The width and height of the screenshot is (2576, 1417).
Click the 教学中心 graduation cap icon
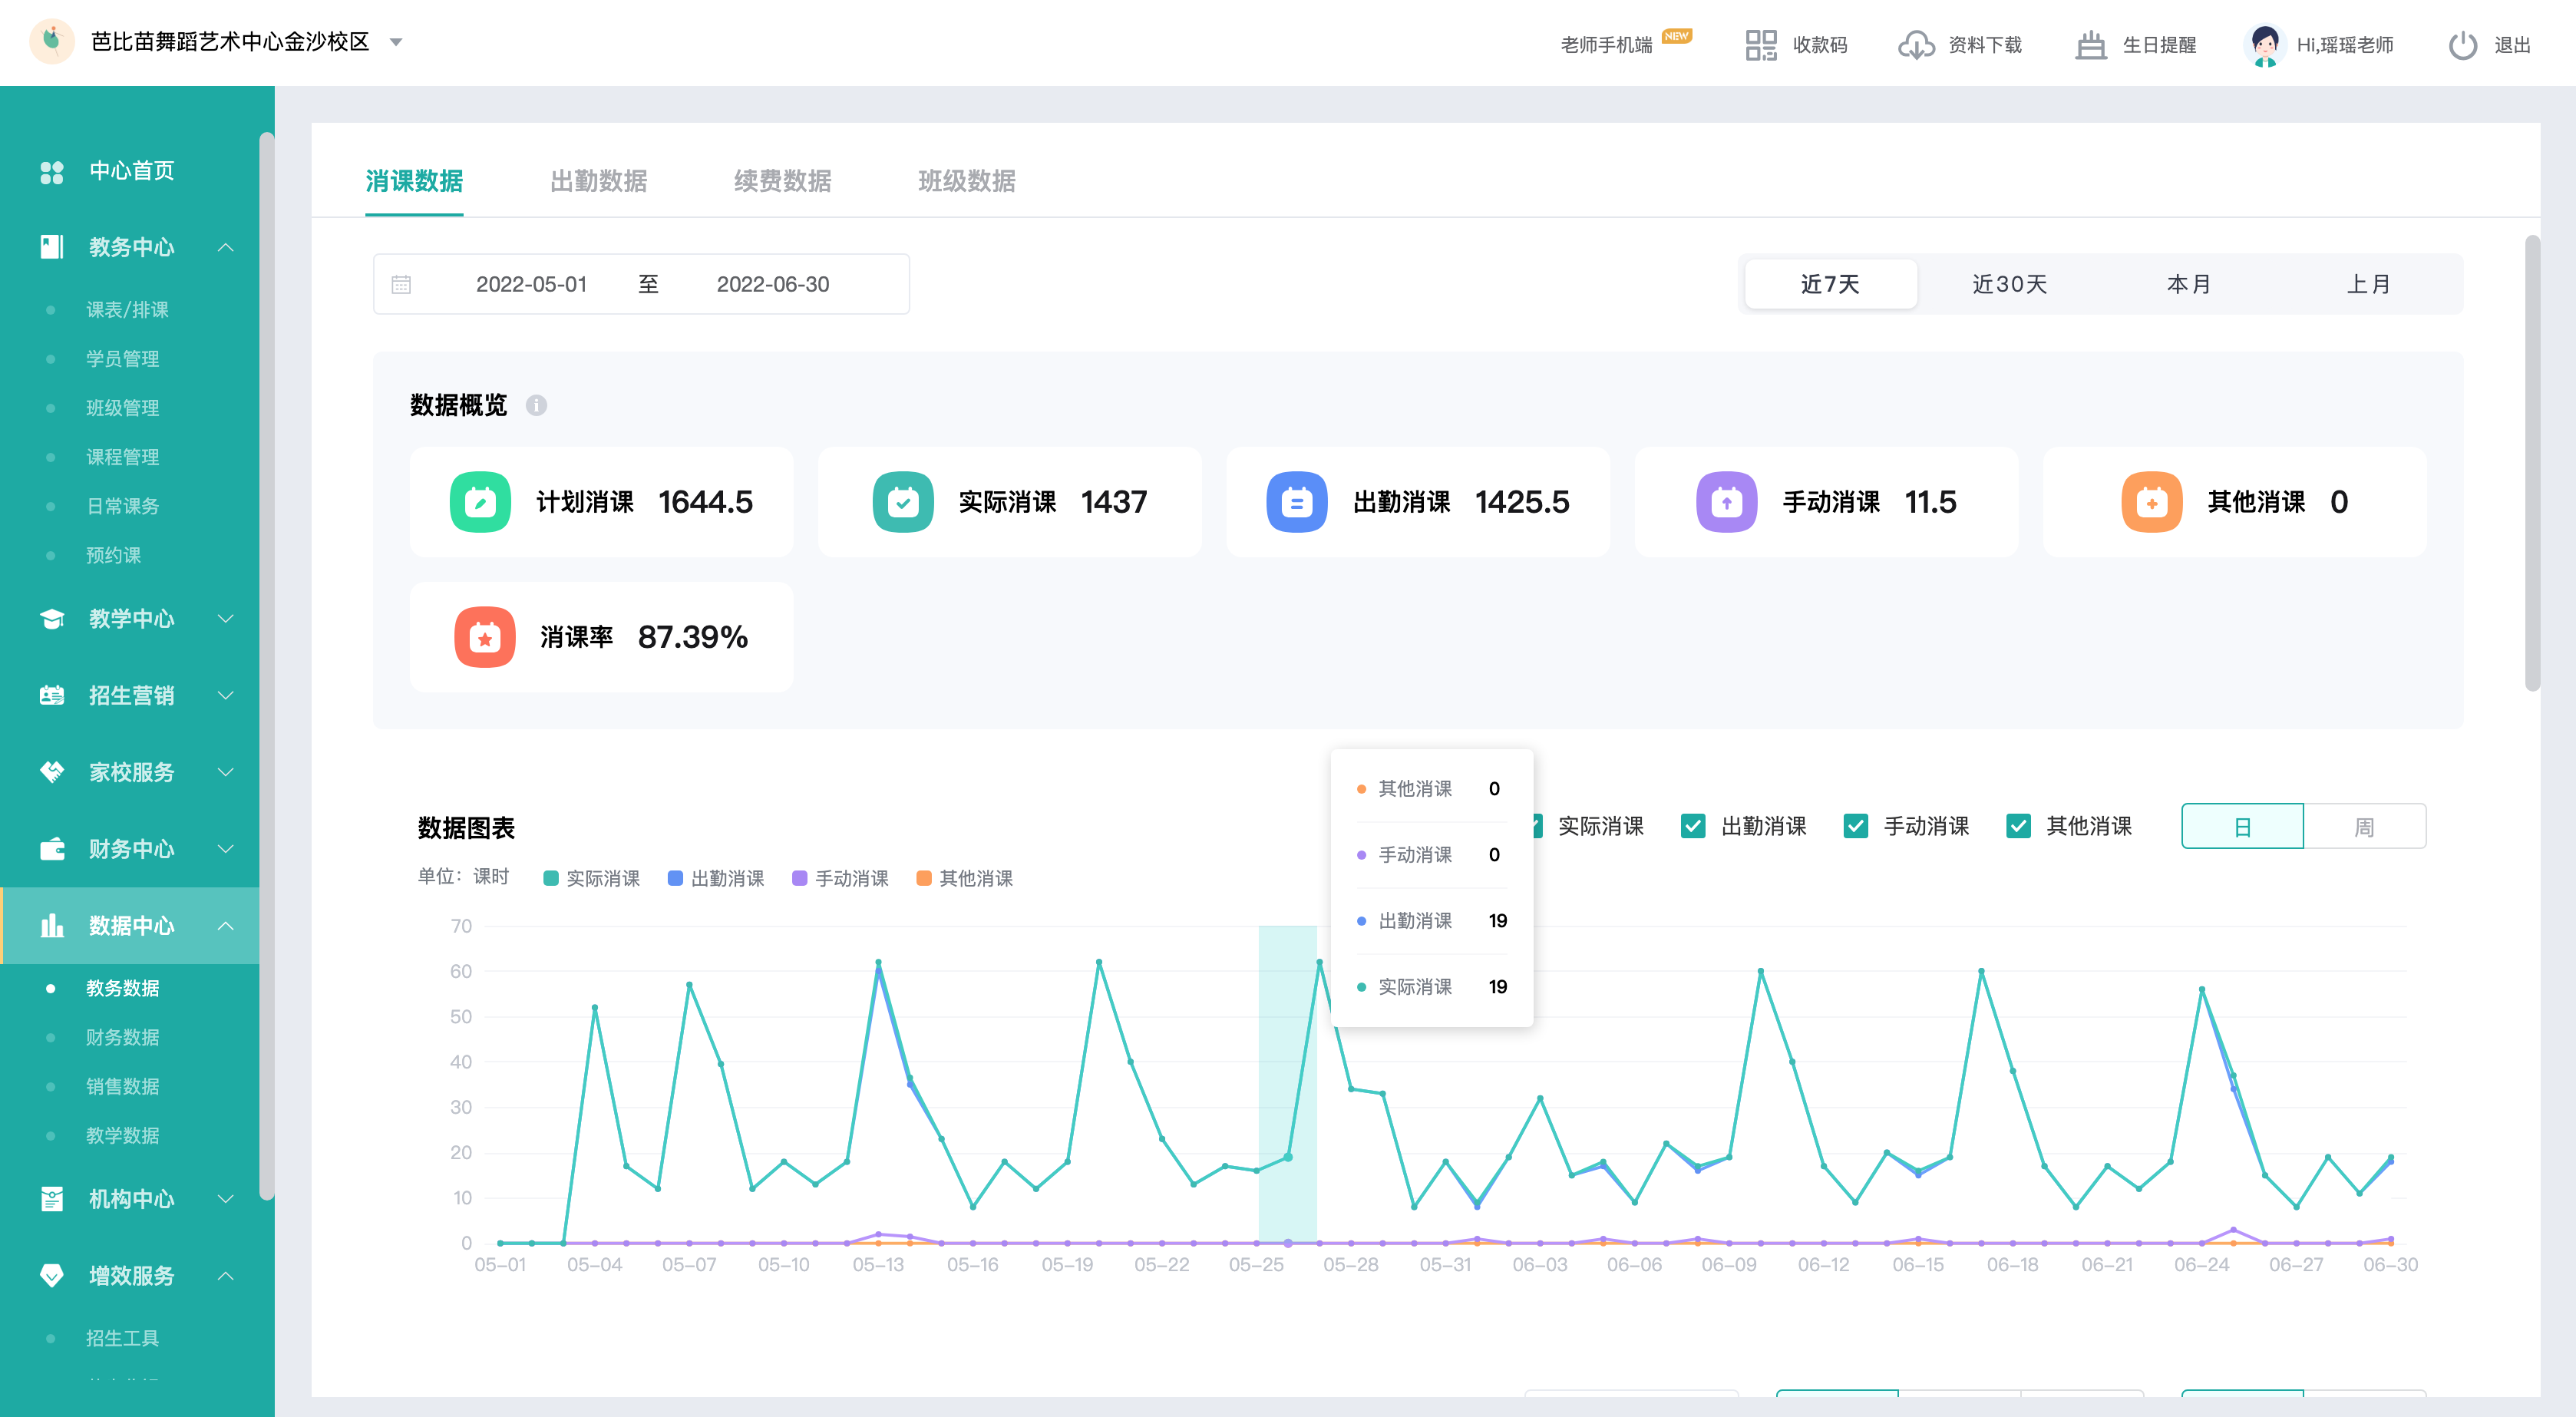52,619
